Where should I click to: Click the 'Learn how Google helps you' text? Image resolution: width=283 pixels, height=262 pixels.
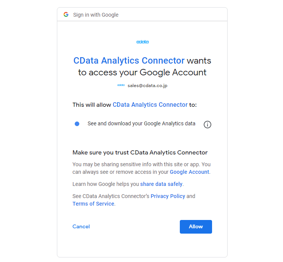(106, 184)
